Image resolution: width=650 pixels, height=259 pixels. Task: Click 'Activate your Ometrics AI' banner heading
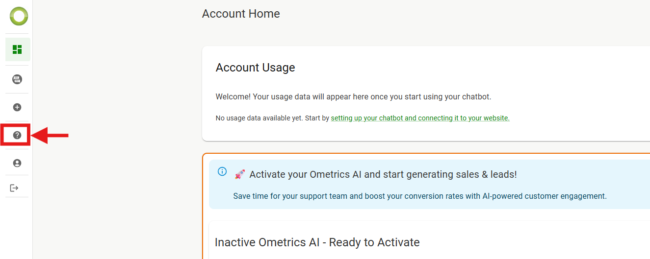pos(383,174)
